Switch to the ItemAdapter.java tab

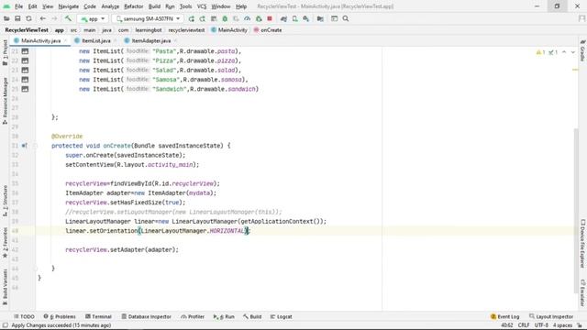coord(150,40)
